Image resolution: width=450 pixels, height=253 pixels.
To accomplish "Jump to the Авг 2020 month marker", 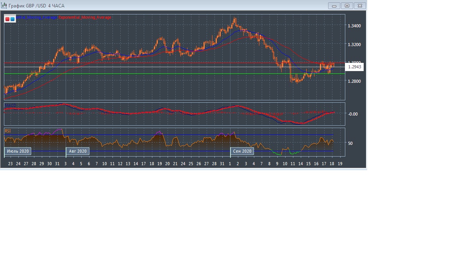I will [x=78, y=151].
